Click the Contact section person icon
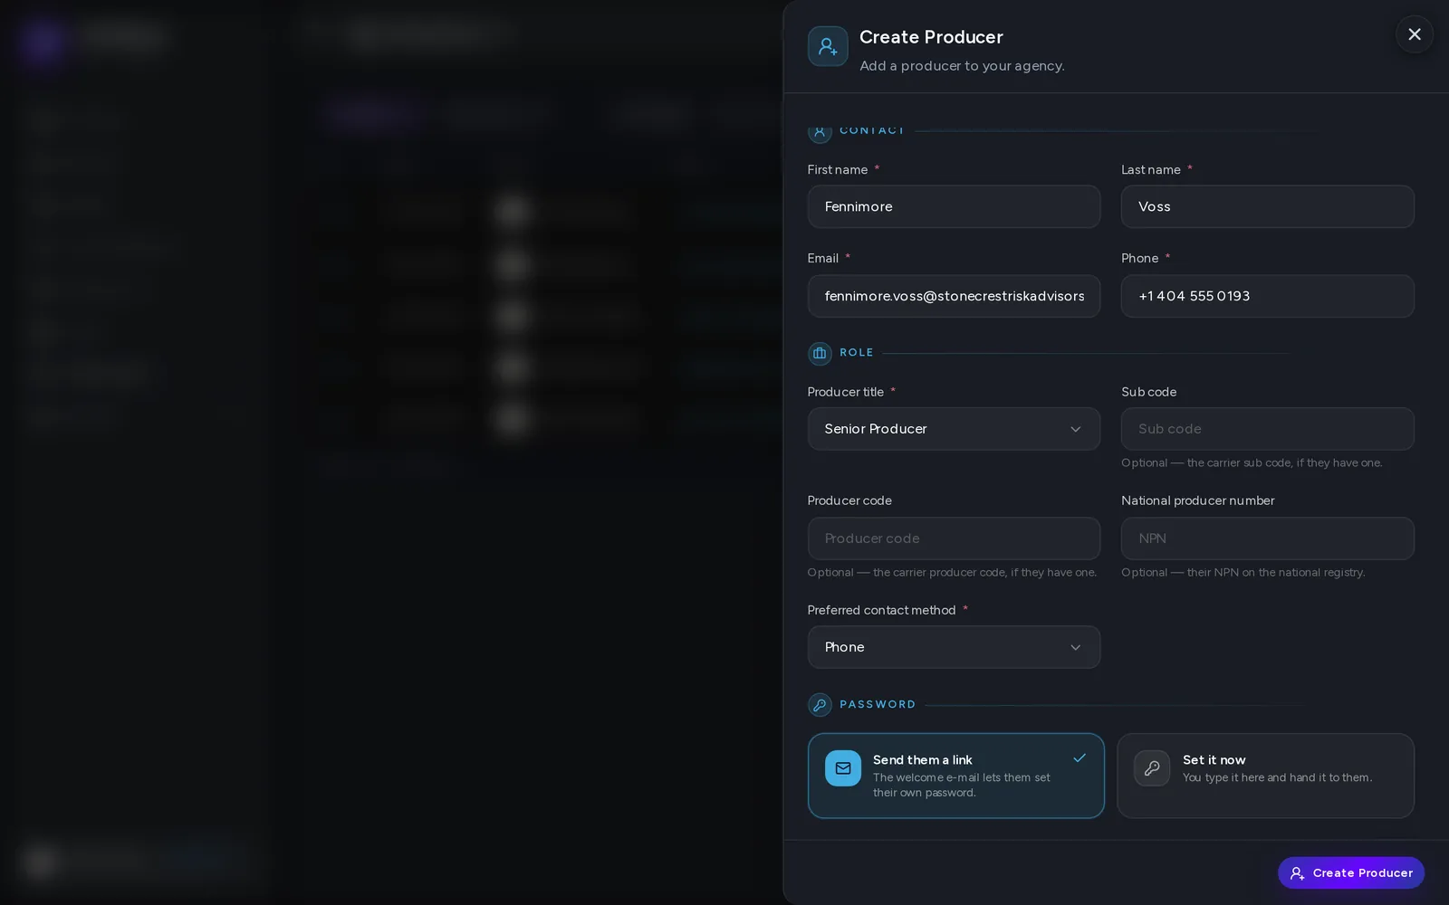 pos(820,131)
